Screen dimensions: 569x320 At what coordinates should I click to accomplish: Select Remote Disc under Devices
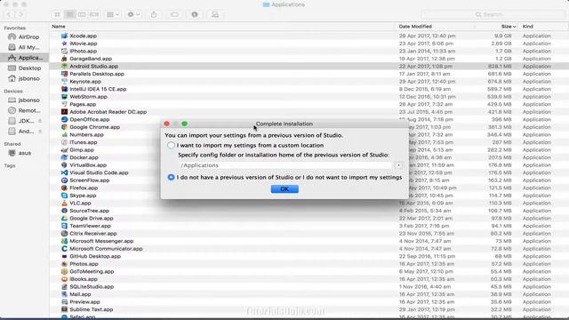tap(24, 110)
